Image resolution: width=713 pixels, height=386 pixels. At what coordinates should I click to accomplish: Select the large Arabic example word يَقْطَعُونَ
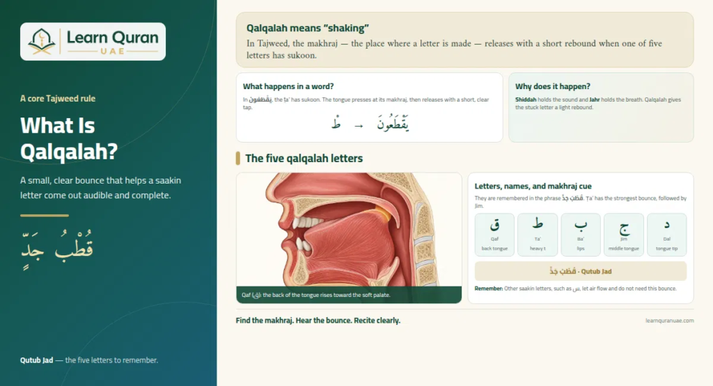393,124
